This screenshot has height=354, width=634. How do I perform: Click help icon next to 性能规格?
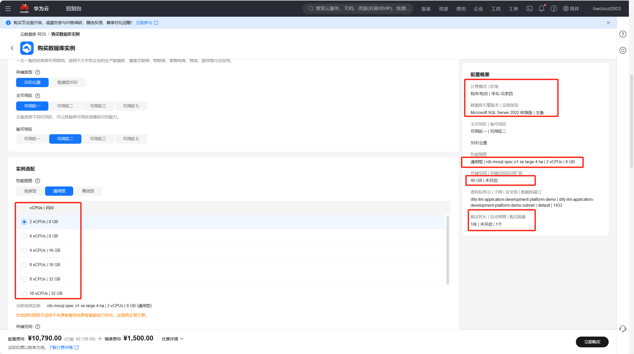[38, 181]
